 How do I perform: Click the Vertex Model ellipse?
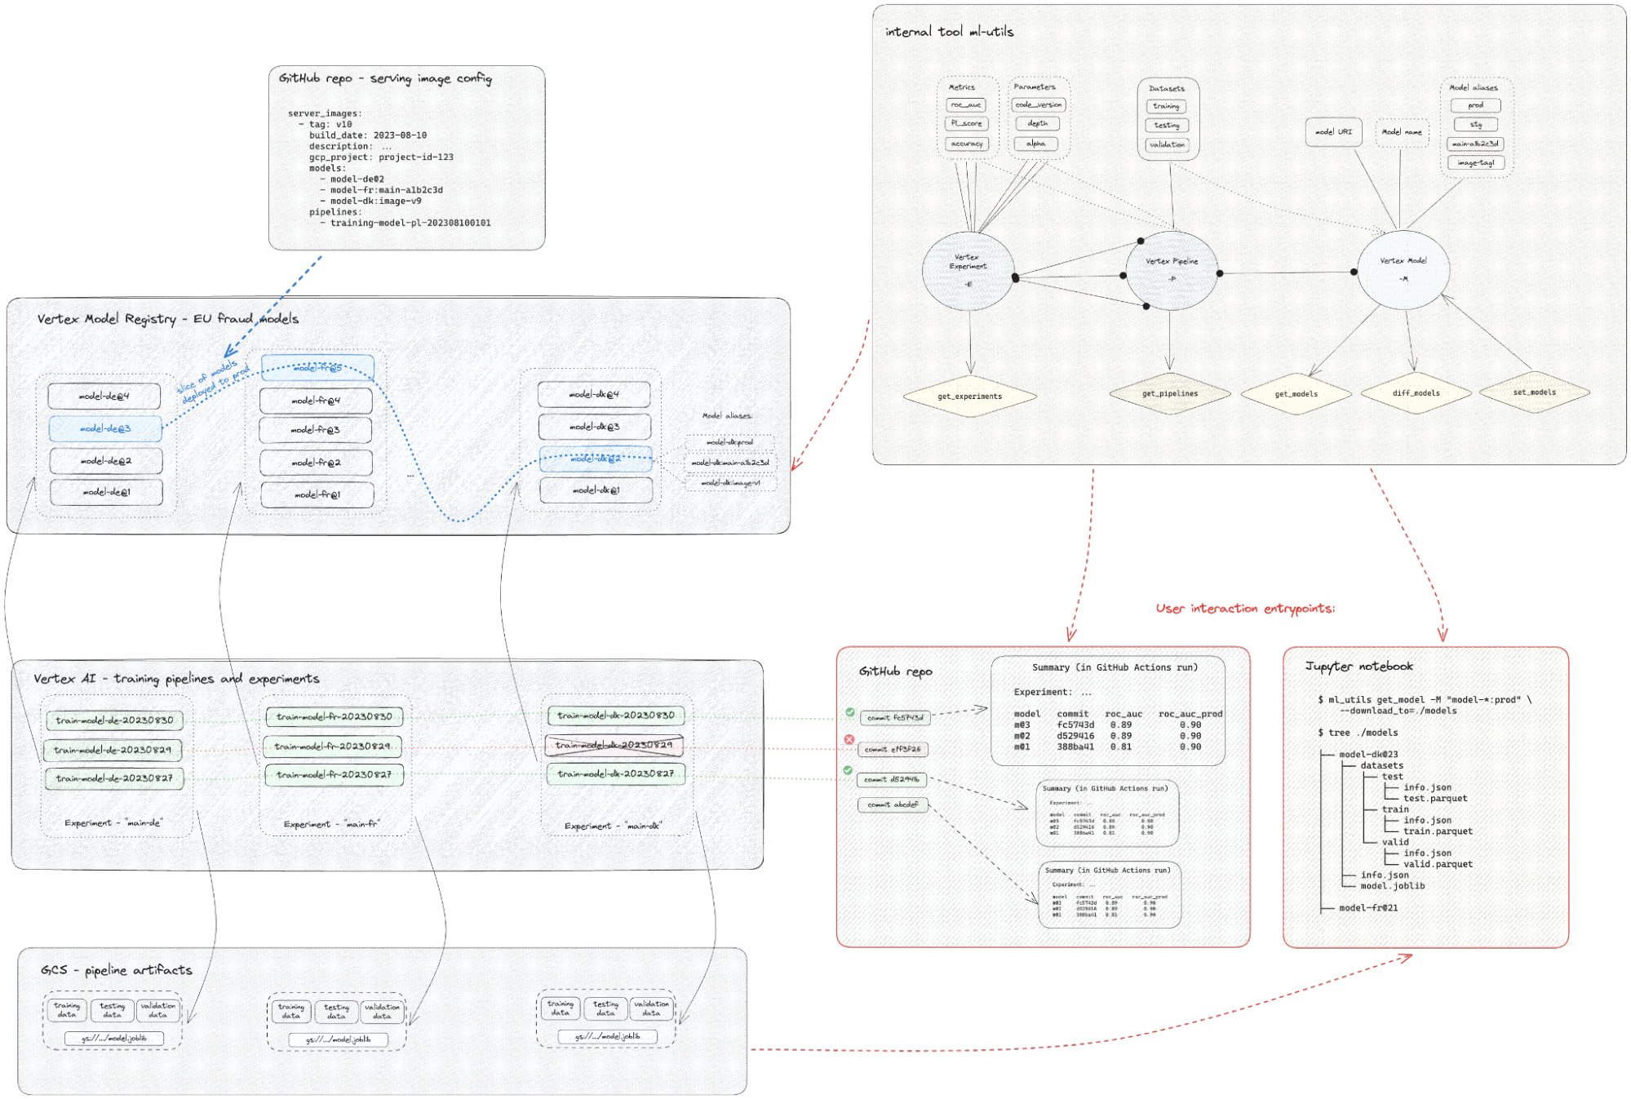click(x=1403, y=269)
